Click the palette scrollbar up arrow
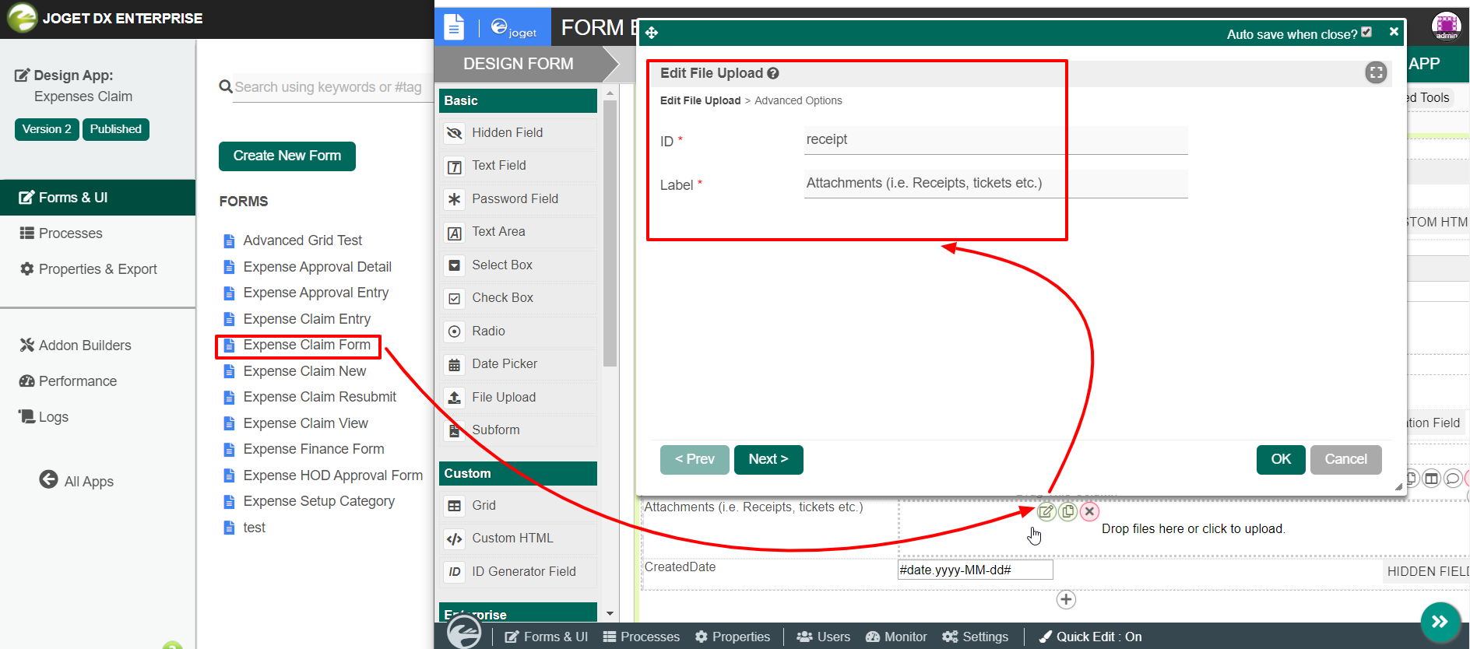 610,93
